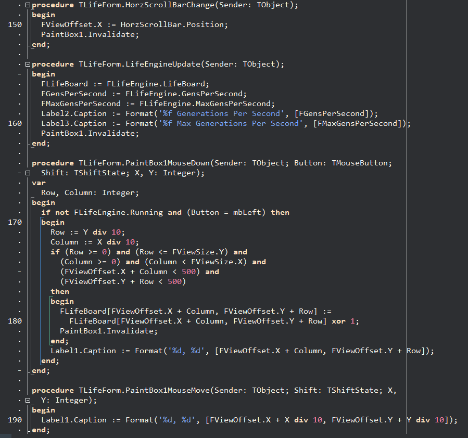Click the right margin guide line
Image resolution: width=468 pixels, height=438 pixels.
coord(407,208)
